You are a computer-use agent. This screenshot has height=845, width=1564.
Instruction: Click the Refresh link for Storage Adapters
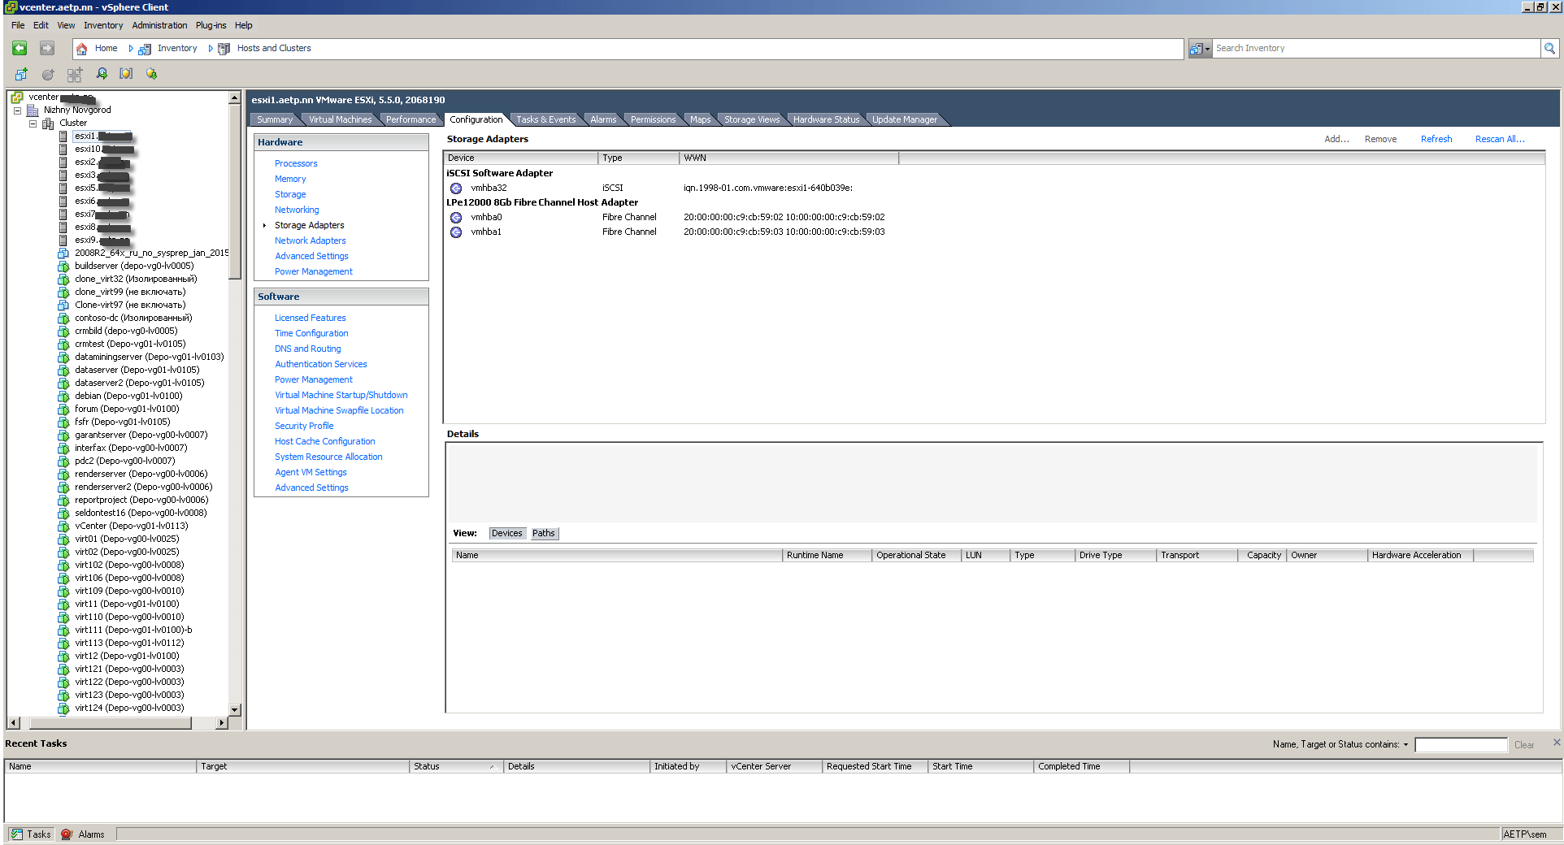[x=1436, y=140]
